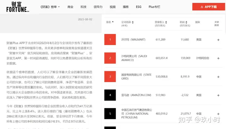Click company name 沙特阿美公司 (SAUDI ARAMCO)
226x129 pixels.
pos(134,58)
